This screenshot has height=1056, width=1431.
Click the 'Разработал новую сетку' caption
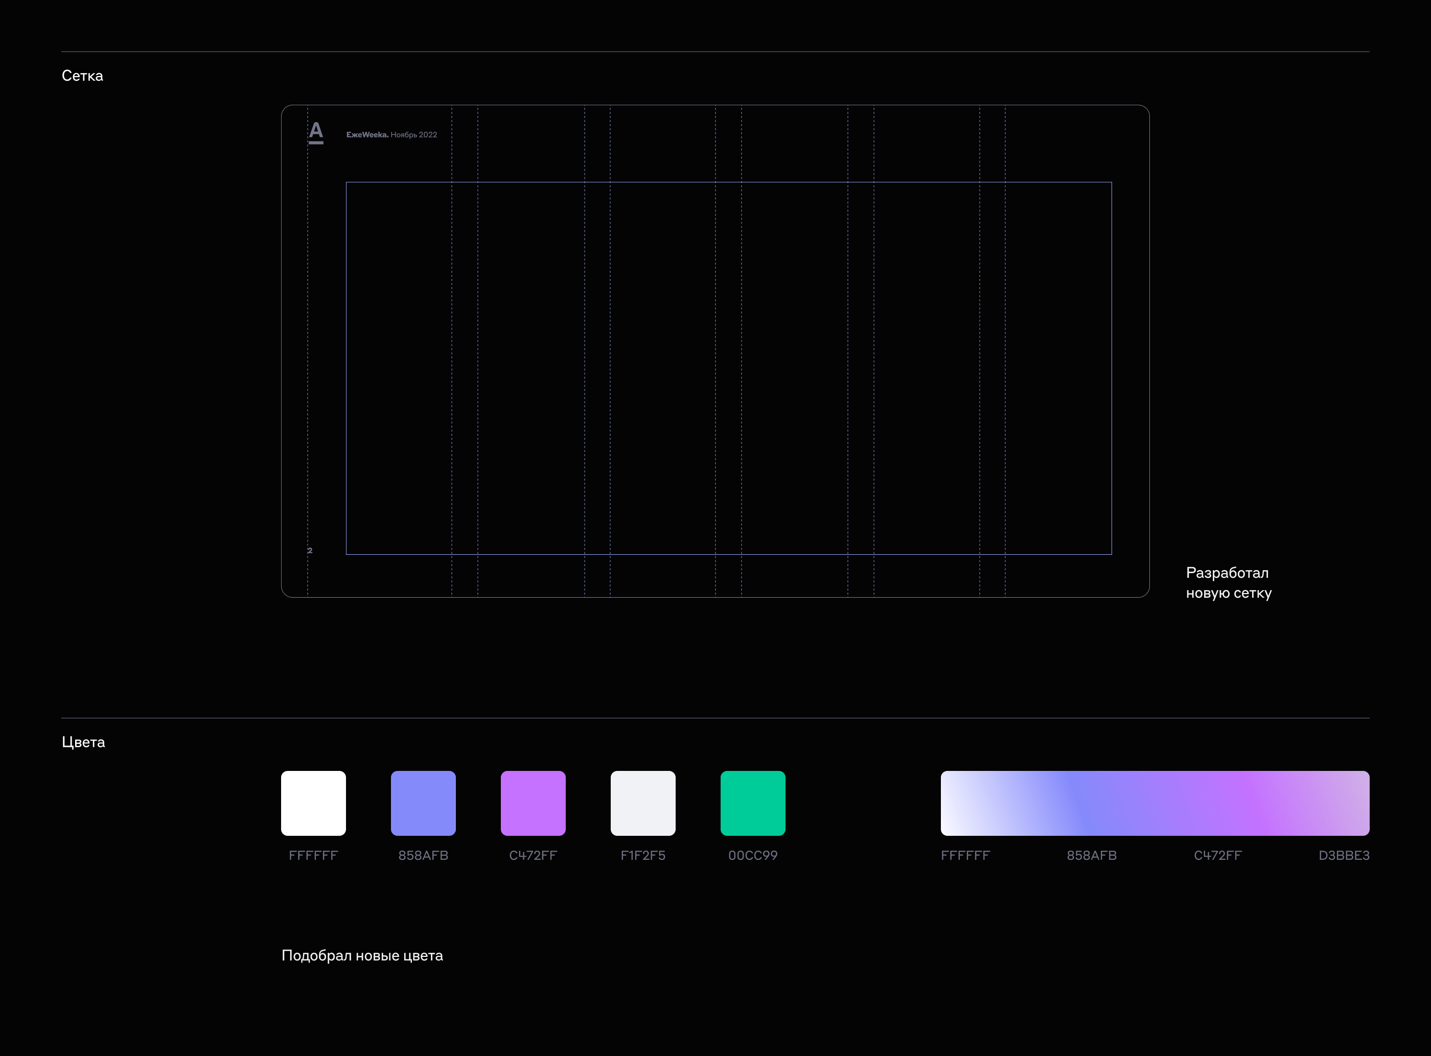(1228, 583)
